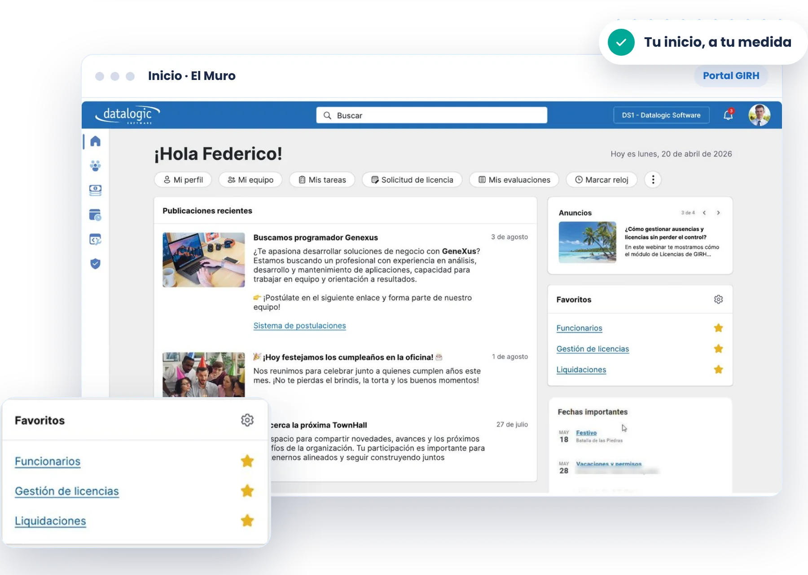Open settings gear in enlarged Favoritos card
Image resolution: width=808 pixels, height=575 pixels.
coord(247,420)
